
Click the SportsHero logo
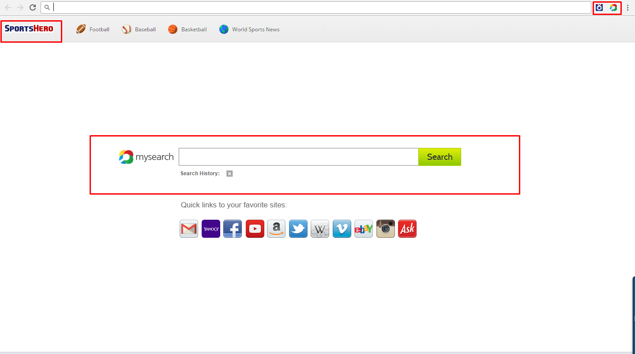pos(29,29)
